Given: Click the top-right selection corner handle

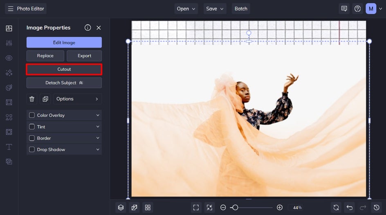Looking at the screenshot, I should (370, 41).
